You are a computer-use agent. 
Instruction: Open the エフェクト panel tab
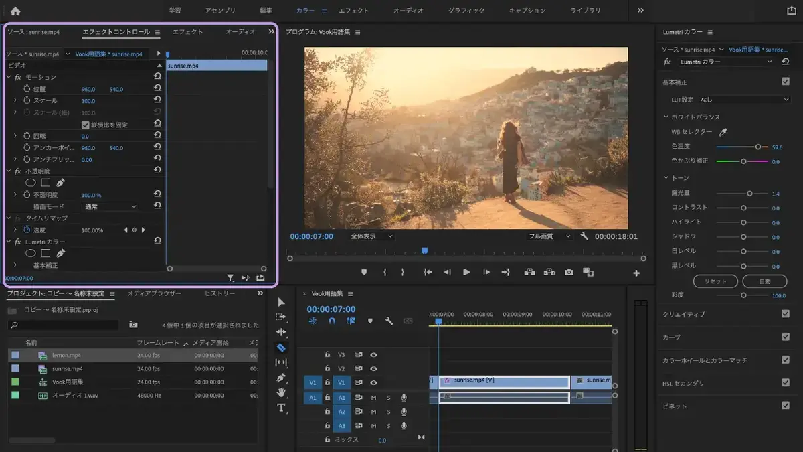click(187, 31)
